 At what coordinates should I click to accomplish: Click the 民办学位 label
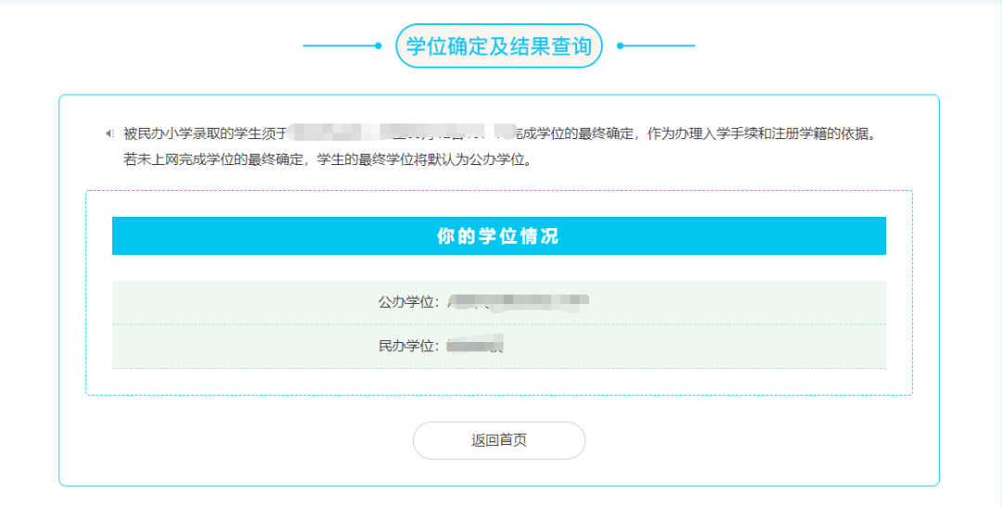(408, 346)
